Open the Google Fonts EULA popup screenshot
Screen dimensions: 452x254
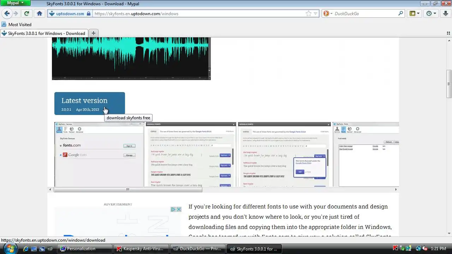tap(284, 154)
